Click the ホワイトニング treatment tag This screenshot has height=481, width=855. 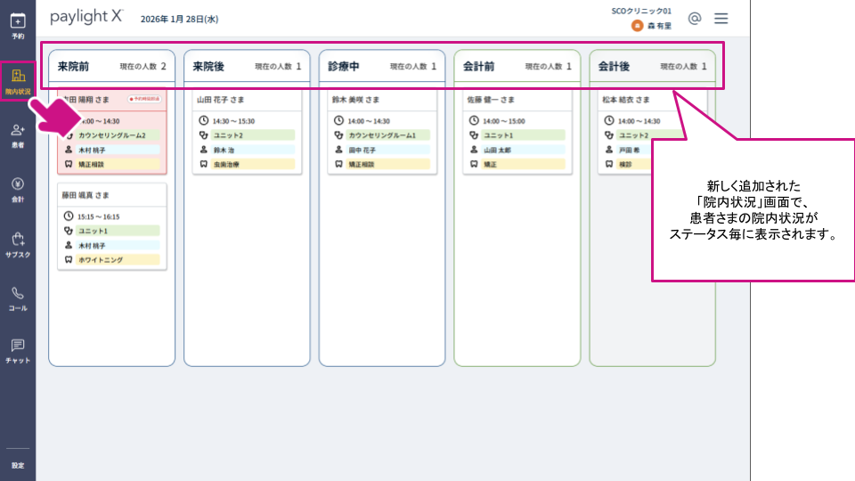tap(118, 259)
